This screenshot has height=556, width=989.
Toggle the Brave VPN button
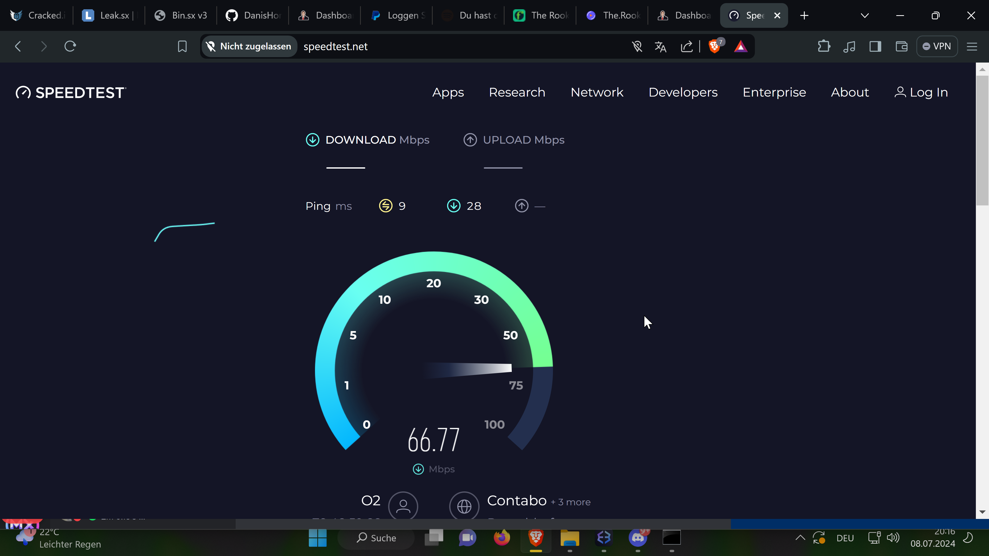(x=937, y=46)
